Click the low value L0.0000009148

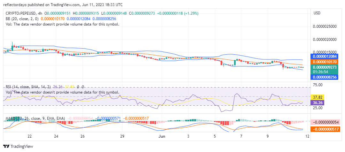tap(114, 13)
